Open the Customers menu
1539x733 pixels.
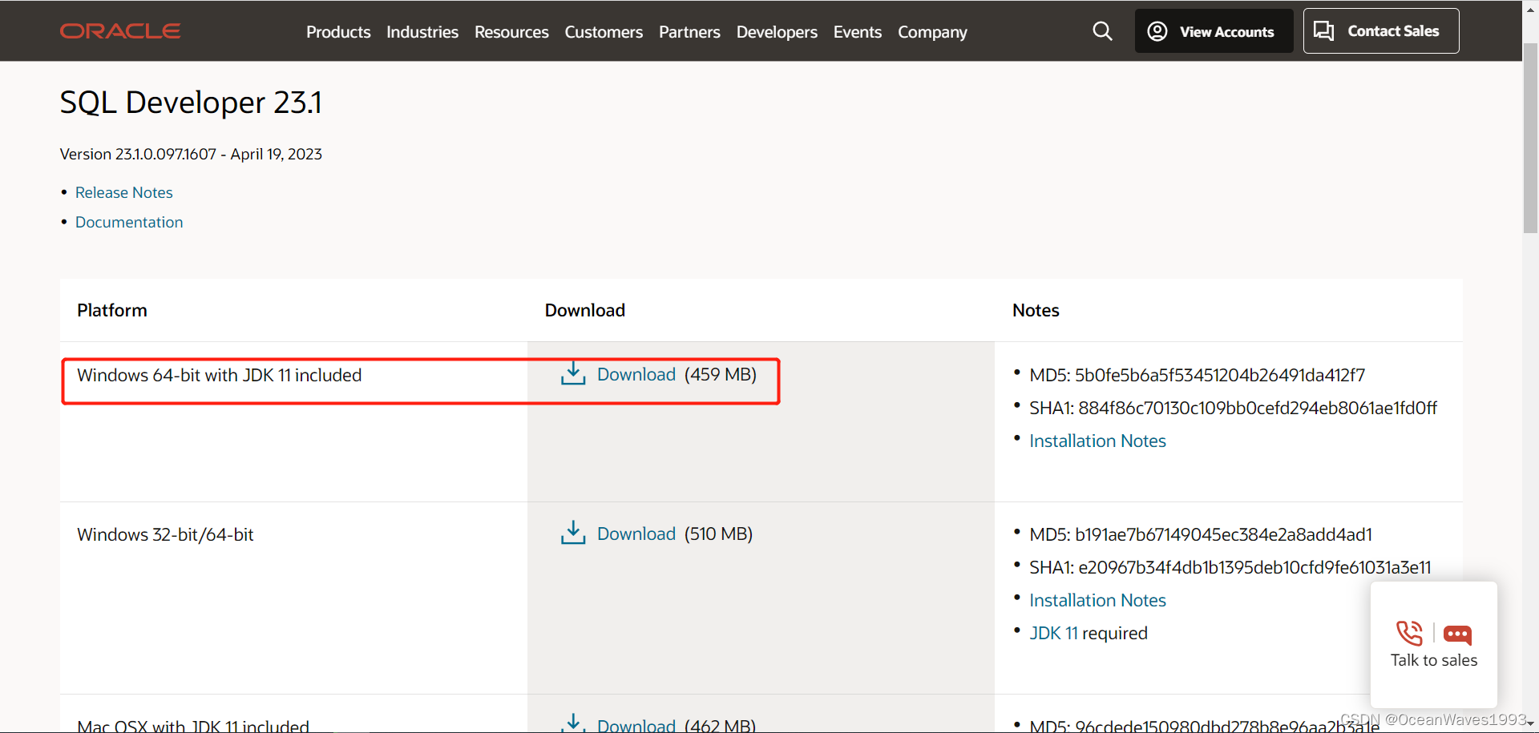pos(604,32)
